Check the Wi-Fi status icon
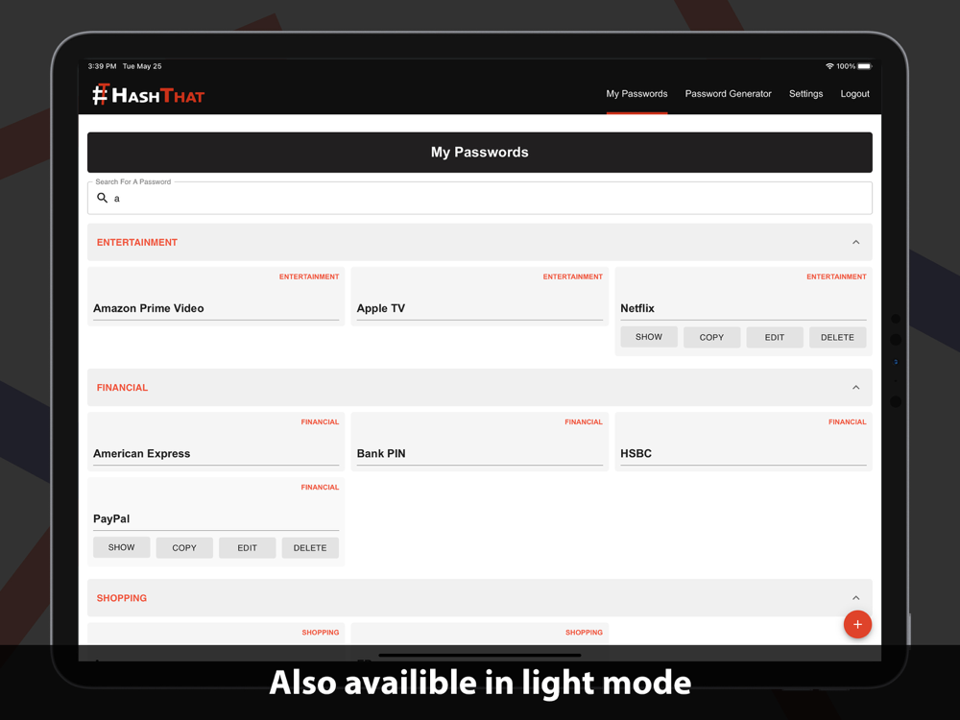Screen dimensions: 960x720 [x=829, y=66]
